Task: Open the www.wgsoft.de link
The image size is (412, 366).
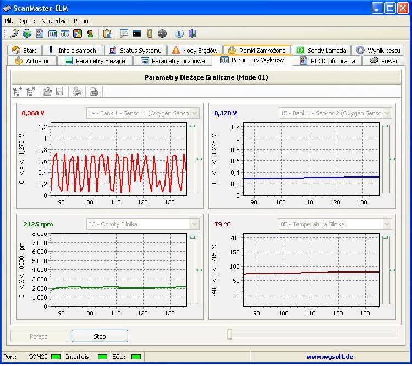Action: coord(329,357)
